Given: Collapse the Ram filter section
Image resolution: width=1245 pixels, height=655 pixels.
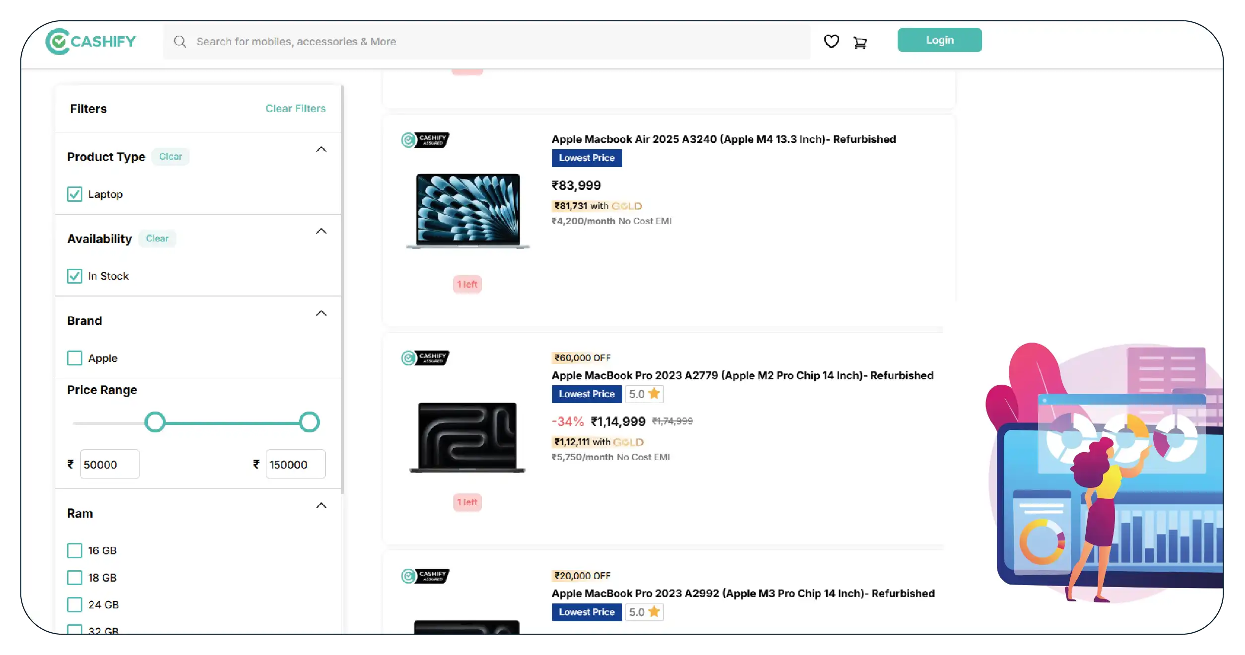Looking at the screenshot, I should [321, 506].
